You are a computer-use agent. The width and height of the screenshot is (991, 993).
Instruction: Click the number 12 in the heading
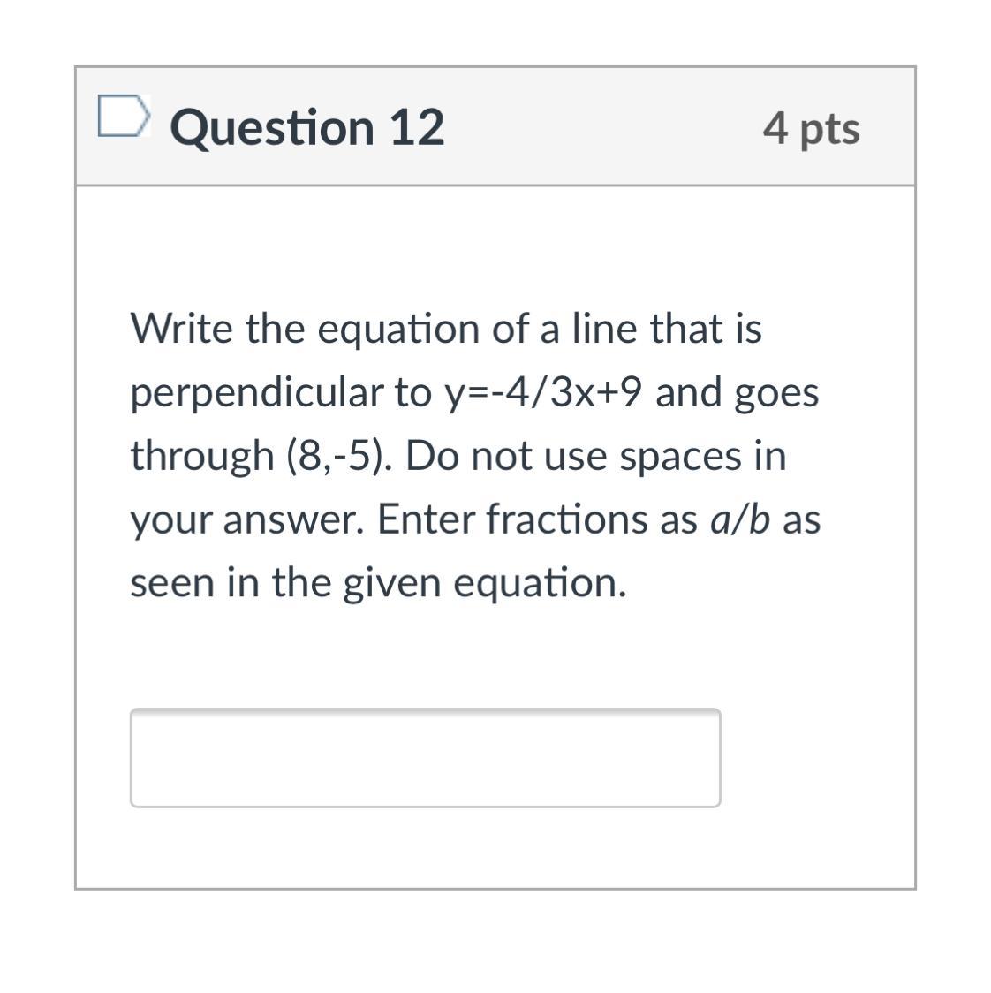click(x=415, y=127)
